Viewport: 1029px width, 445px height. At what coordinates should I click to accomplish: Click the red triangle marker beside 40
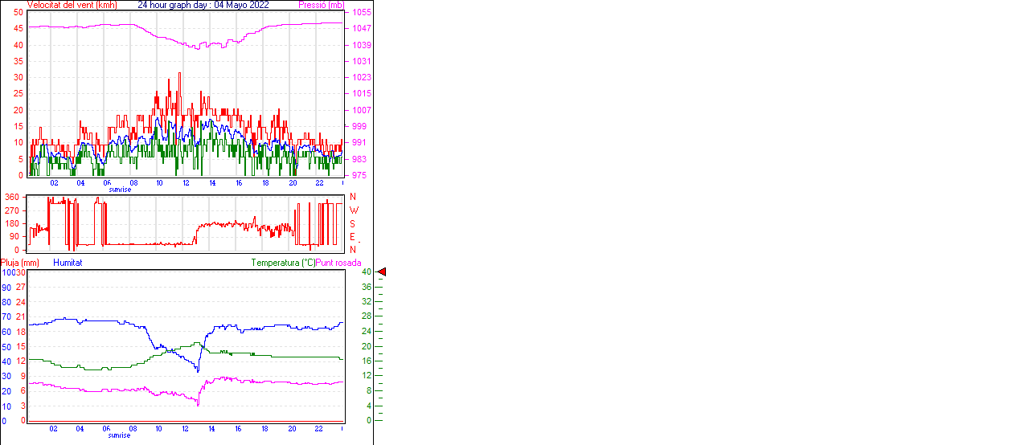[x=382, y=272]
